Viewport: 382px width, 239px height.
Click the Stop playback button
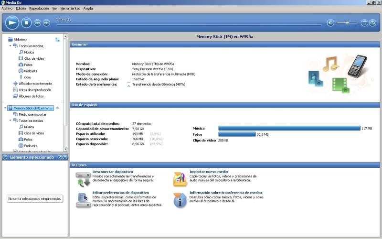26,22
